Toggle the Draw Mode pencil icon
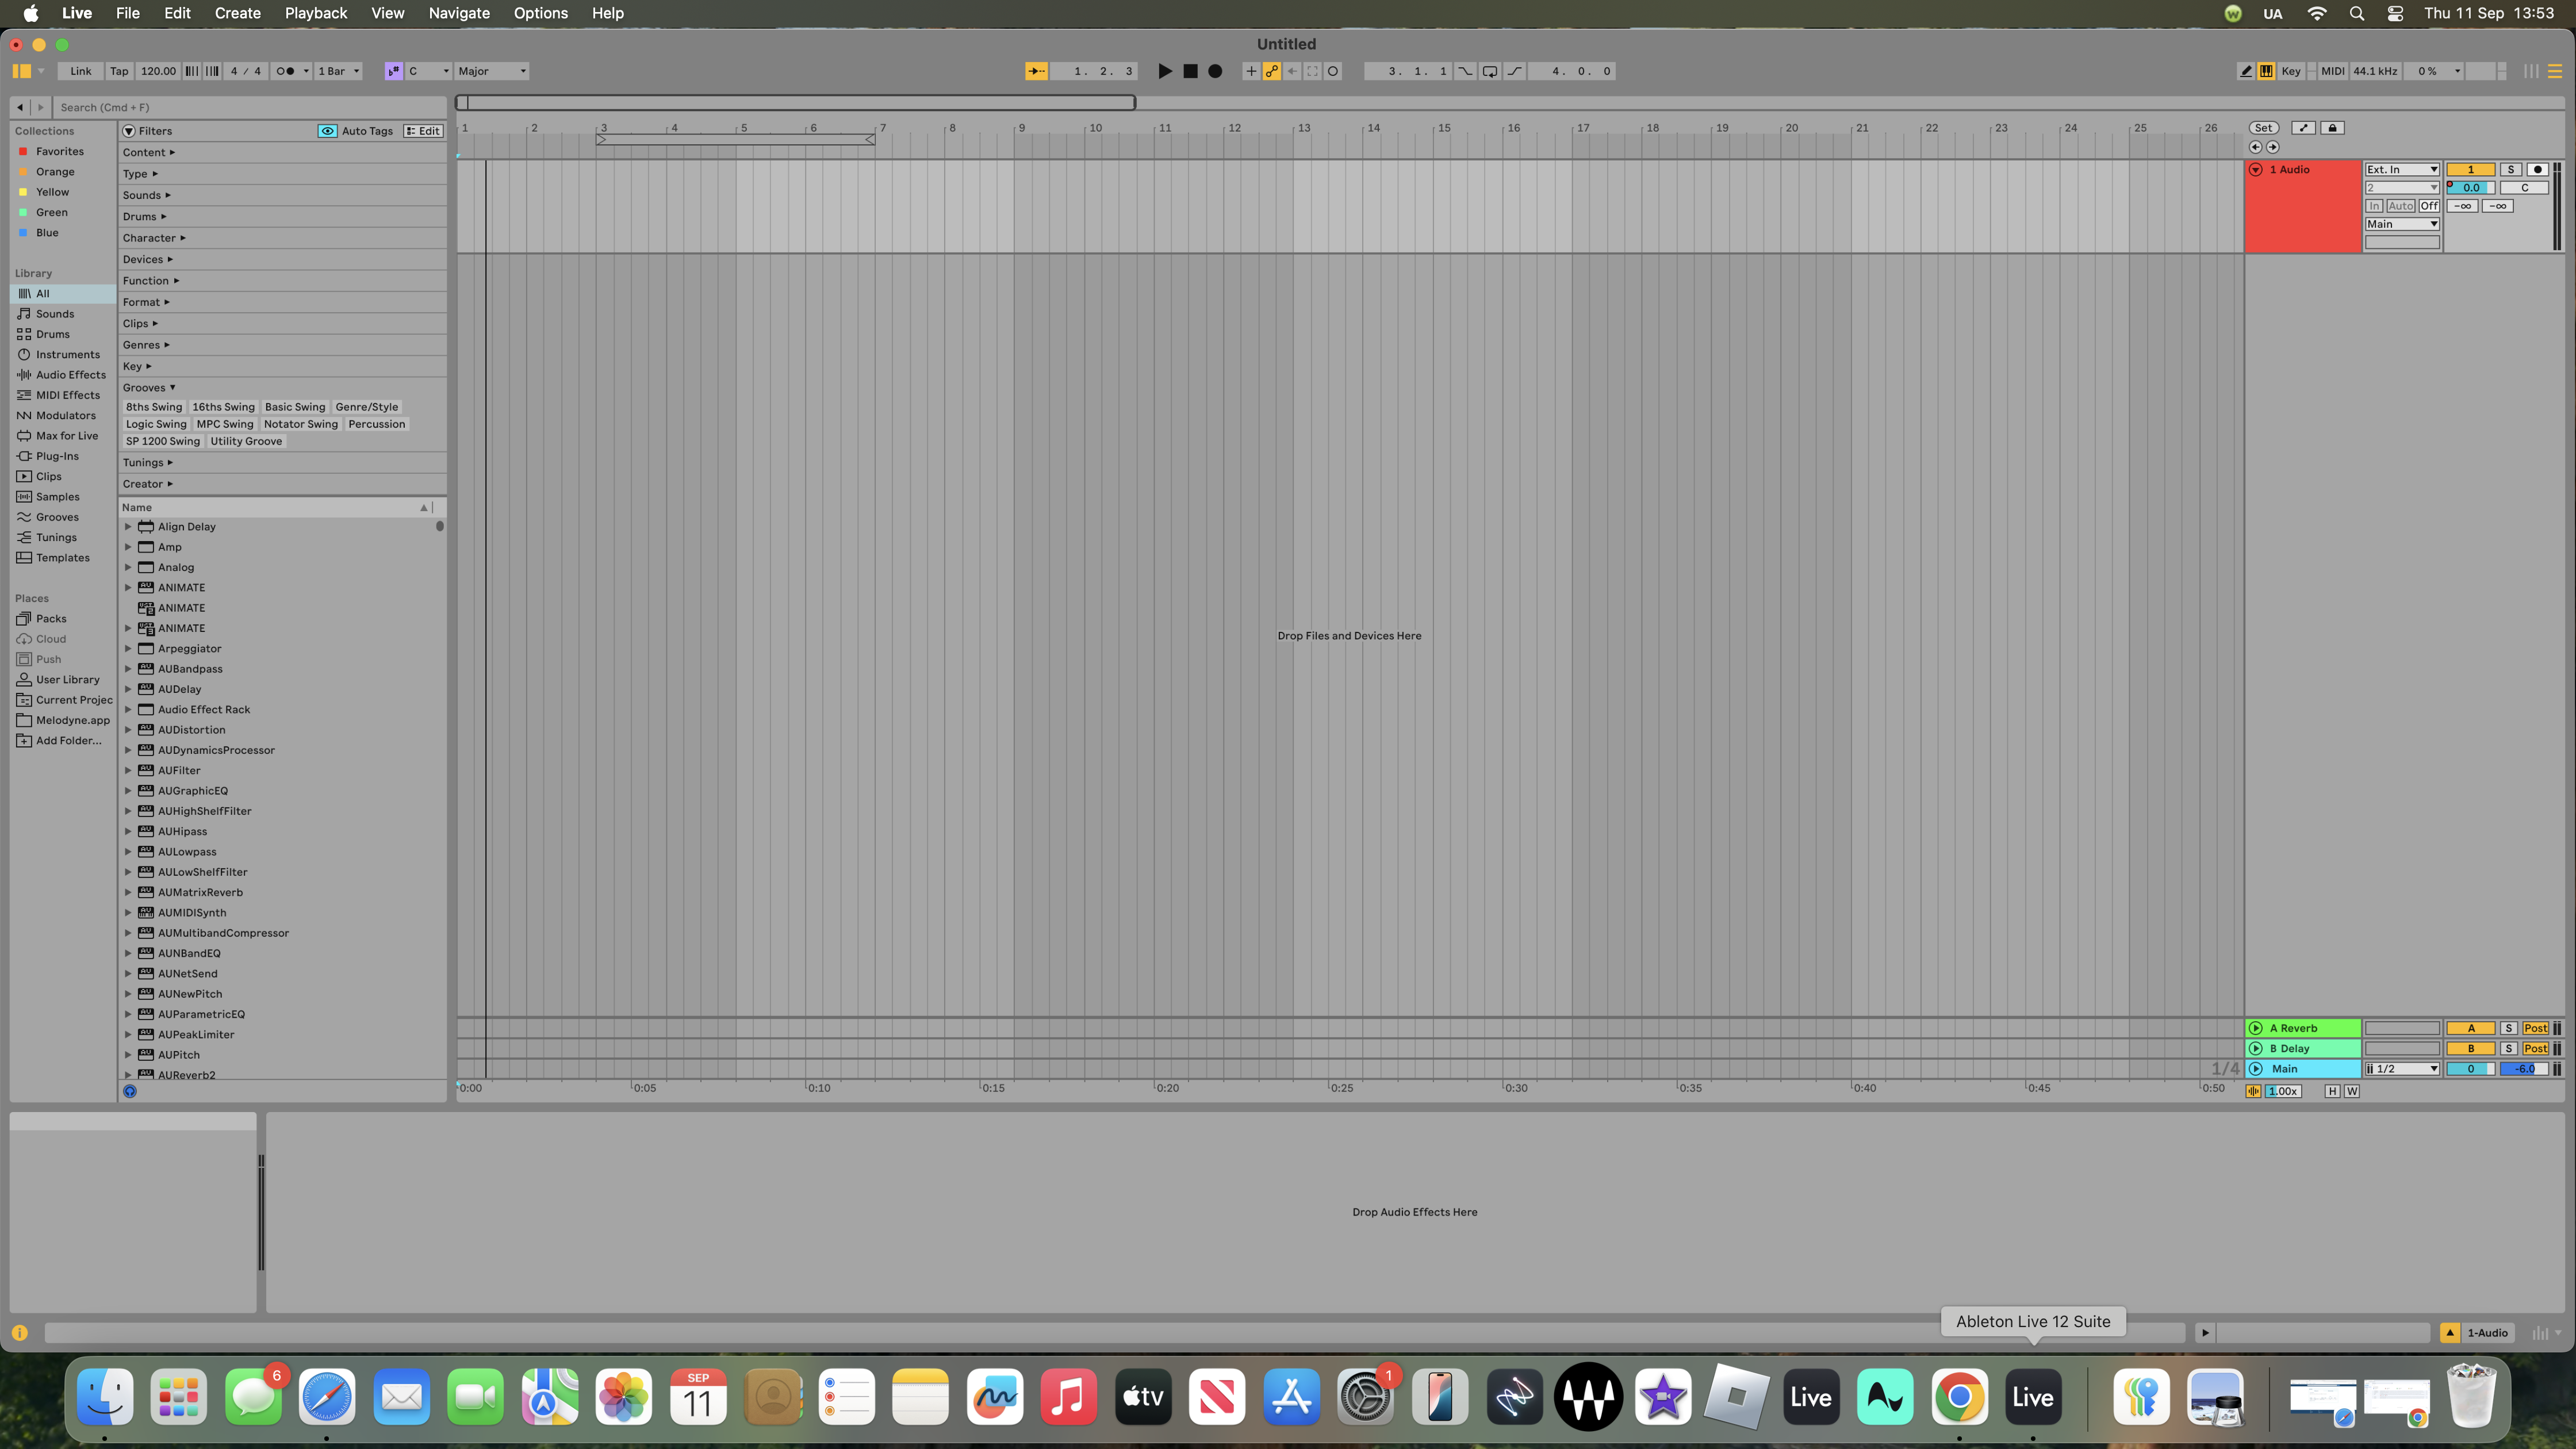The width and height of the screenshot is (2576, 1449). 2246,71
